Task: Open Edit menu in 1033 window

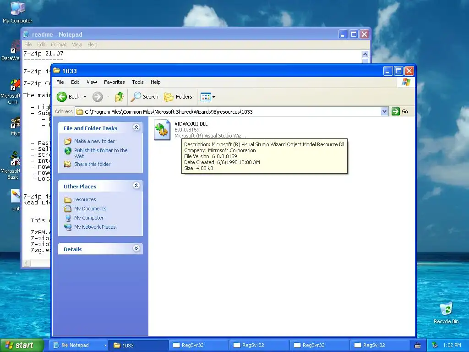Action: [75, 82]
